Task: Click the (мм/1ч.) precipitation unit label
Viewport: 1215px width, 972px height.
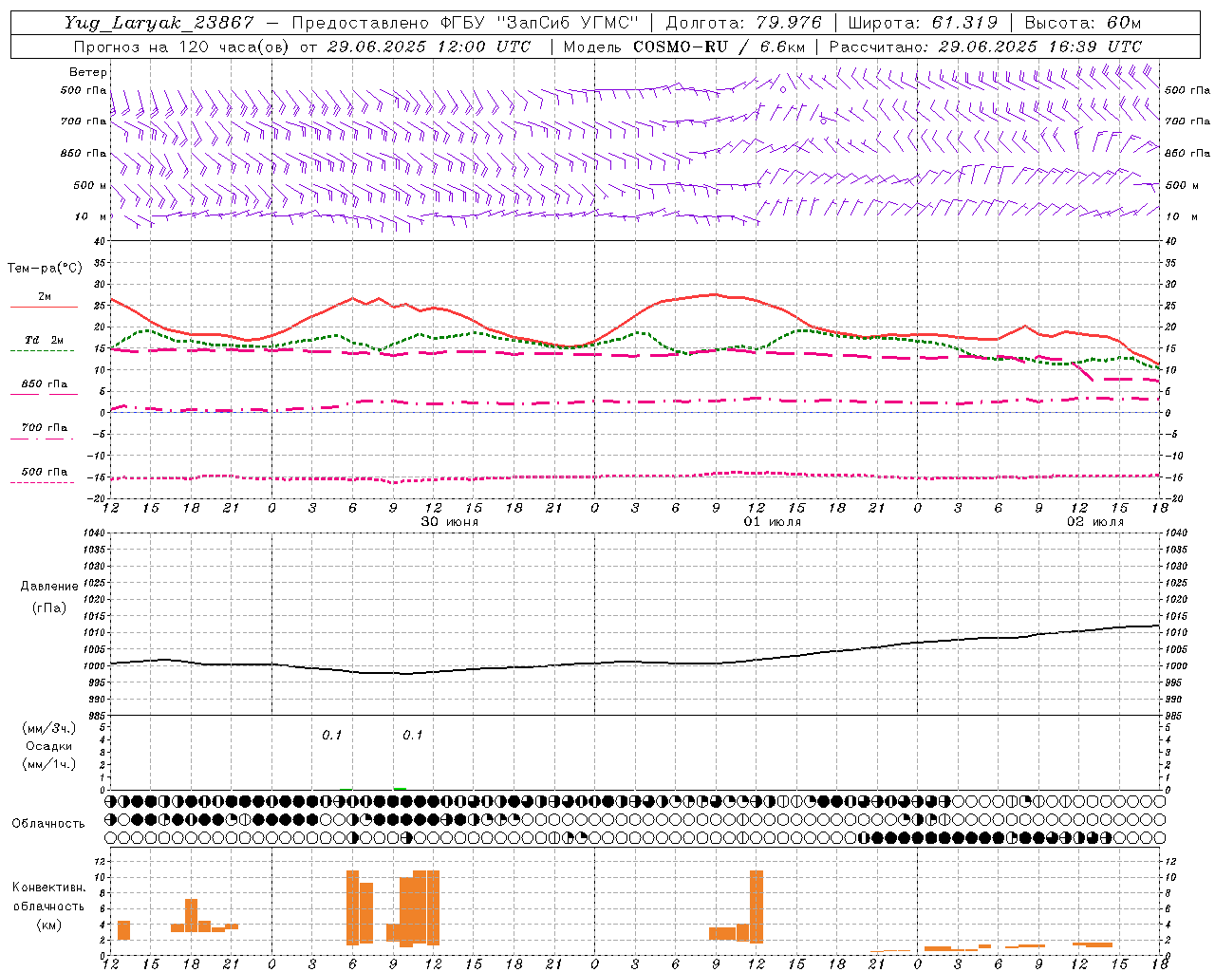Action: click(49, 764)
